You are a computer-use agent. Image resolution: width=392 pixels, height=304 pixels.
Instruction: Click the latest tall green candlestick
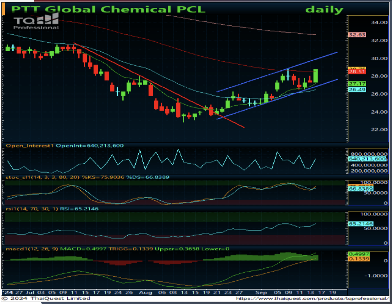316,76
